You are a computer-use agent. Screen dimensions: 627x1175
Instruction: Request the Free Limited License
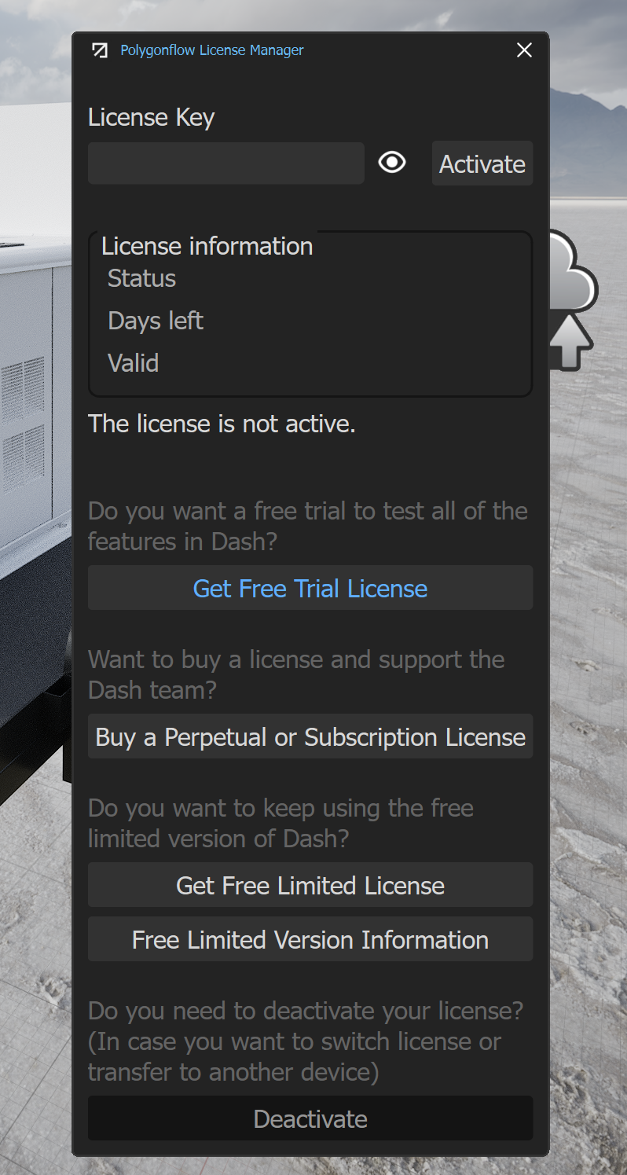tap(310, 885)
